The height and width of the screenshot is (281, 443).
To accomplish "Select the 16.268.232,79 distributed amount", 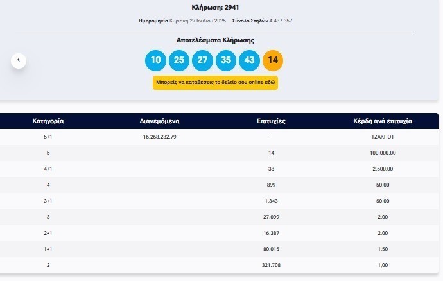I will (160, 137).
